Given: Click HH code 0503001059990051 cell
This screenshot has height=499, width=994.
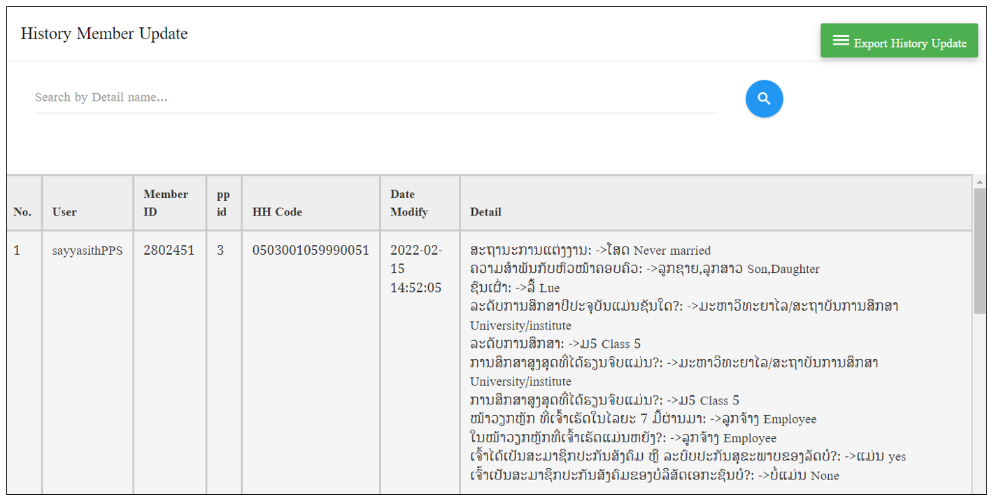Looking at the screenshot, I should [310, 251].
